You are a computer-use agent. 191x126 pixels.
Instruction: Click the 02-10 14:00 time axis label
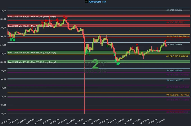click(x=38, y=121)
